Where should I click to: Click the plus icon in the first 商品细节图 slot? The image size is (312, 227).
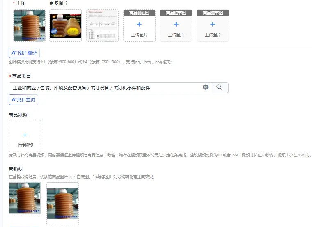coord(176,25)
